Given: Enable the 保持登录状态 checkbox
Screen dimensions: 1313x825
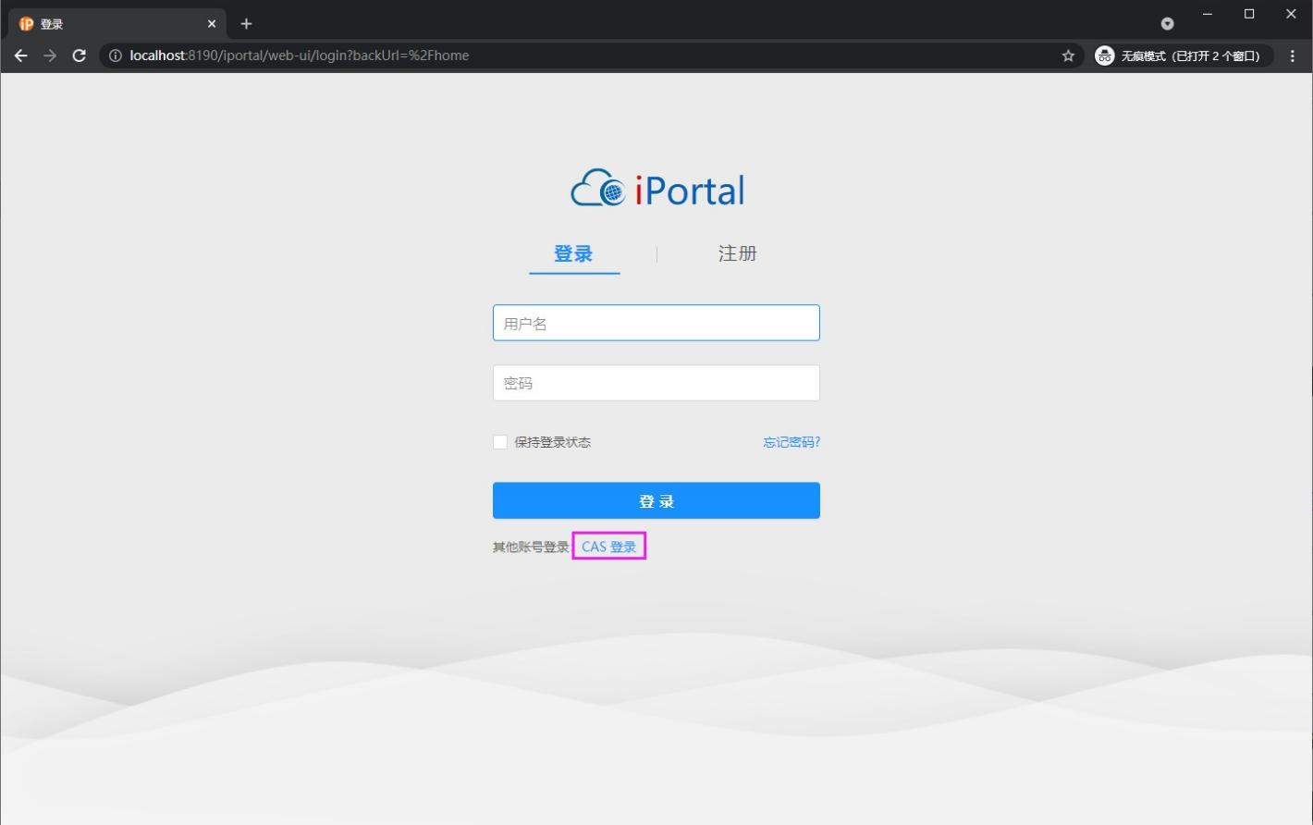Looking at the screenshot, I should (500, 442).
